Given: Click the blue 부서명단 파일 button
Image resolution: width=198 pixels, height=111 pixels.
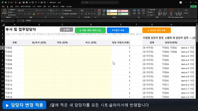Looking at the screenshot, I should 118,30.
